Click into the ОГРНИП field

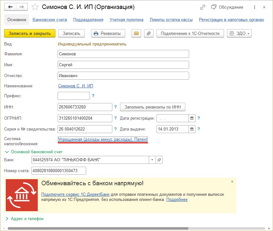point(85,118)
